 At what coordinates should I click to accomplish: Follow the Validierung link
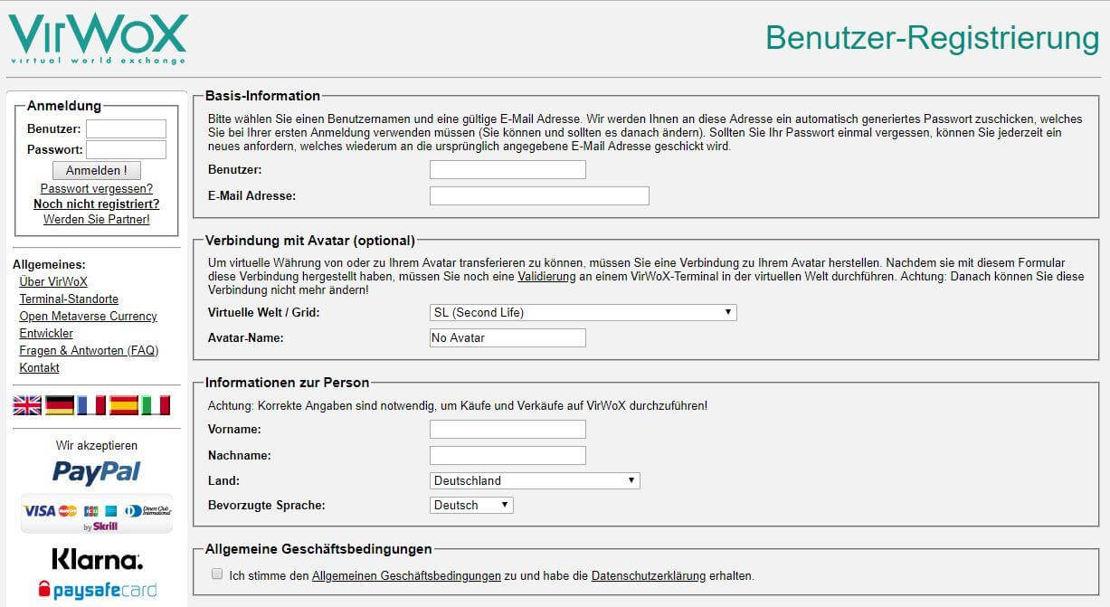[546, 276]
